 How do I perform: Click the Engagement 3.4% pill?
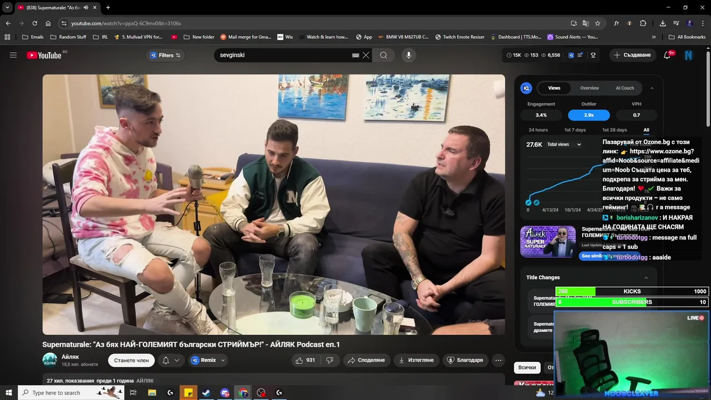(x=541, y=115)
